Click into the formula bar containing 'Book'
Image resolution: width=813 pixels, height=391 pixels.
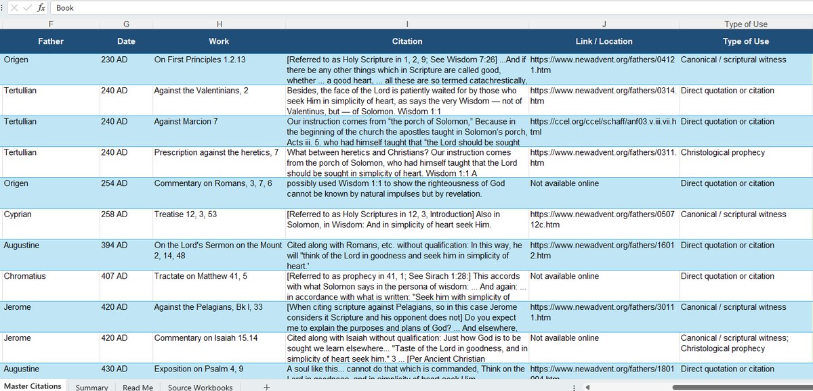coord(432,8)
